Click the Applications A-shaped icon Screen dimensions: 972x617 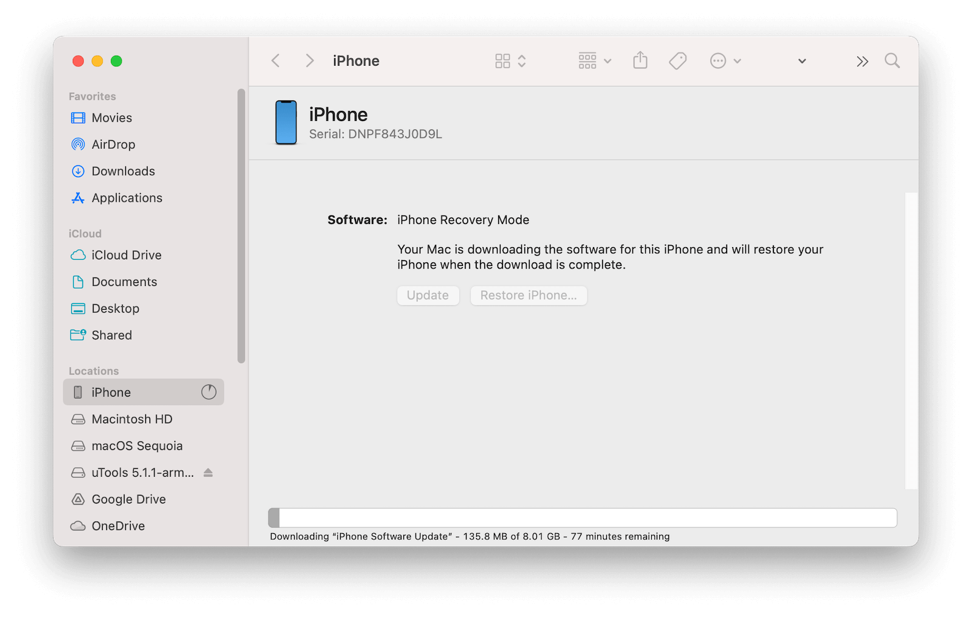point(78,198)
